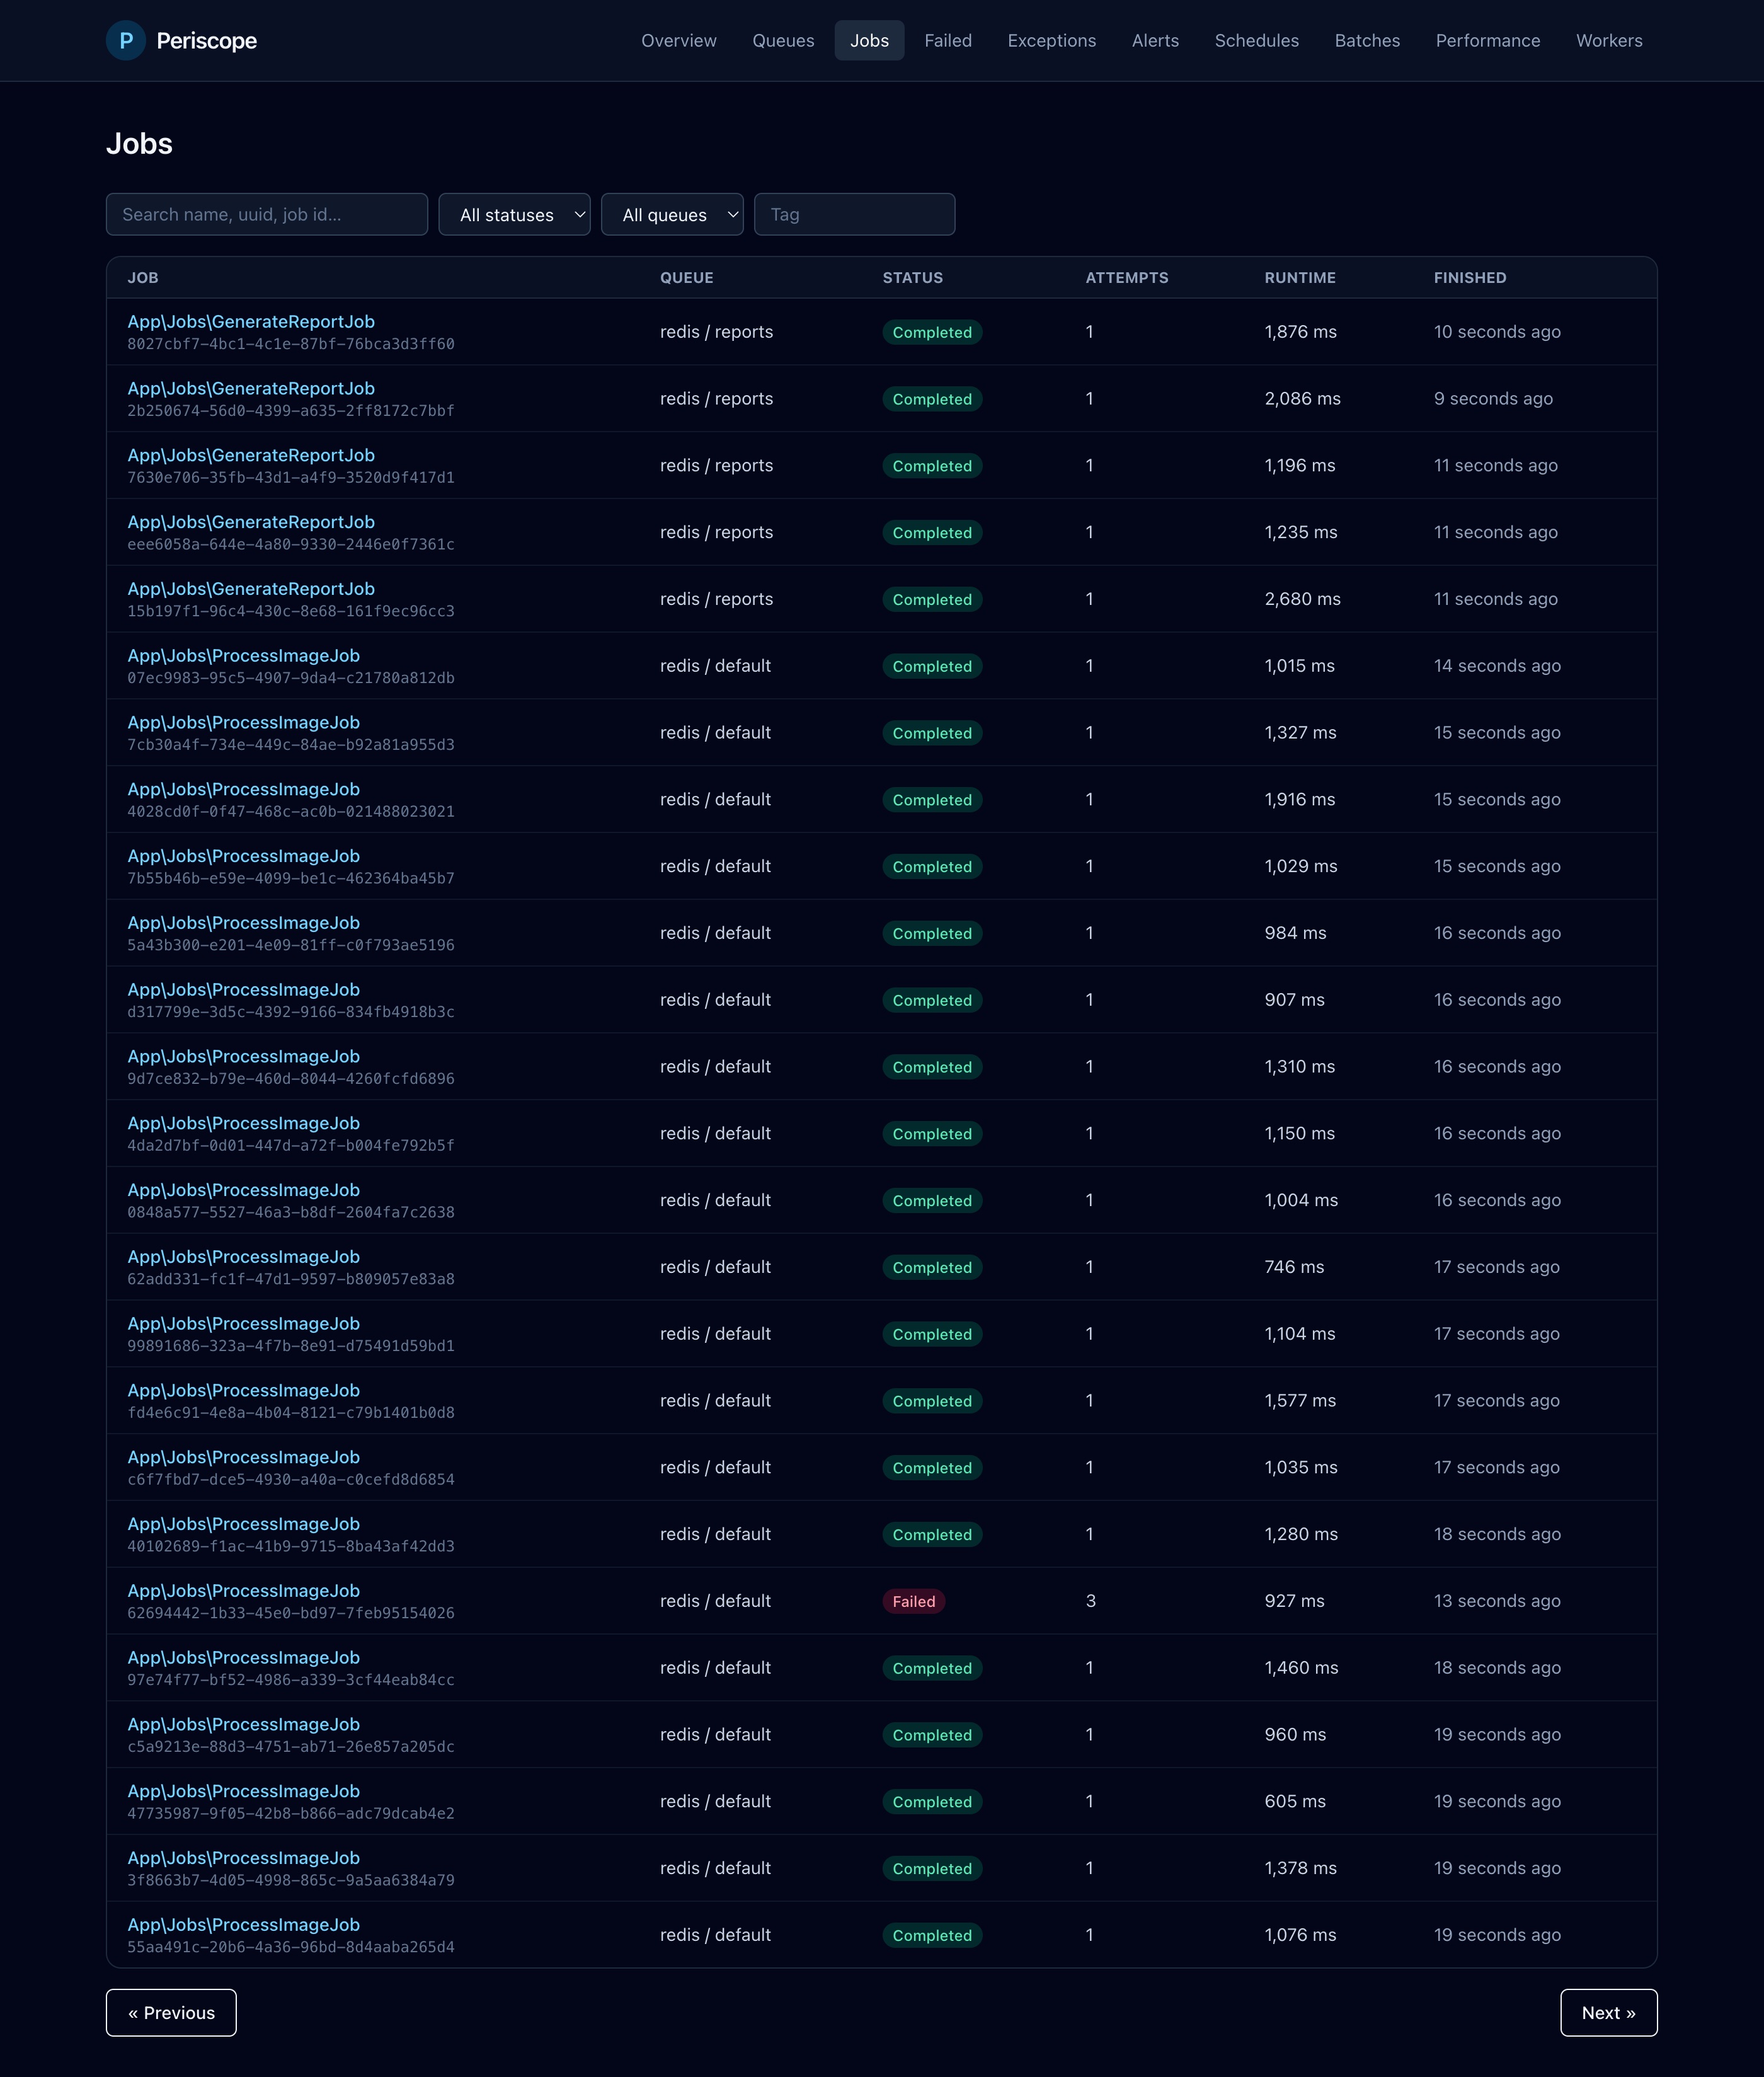Navigate to Performance
This screenshot has width=1764, height=2077.
click(x=1487, y=40)
